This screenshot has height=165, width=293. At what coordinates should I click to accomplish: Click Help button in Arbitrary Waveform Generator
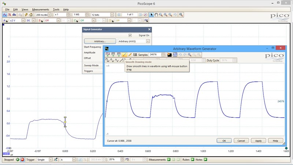[x=275, y=141]
